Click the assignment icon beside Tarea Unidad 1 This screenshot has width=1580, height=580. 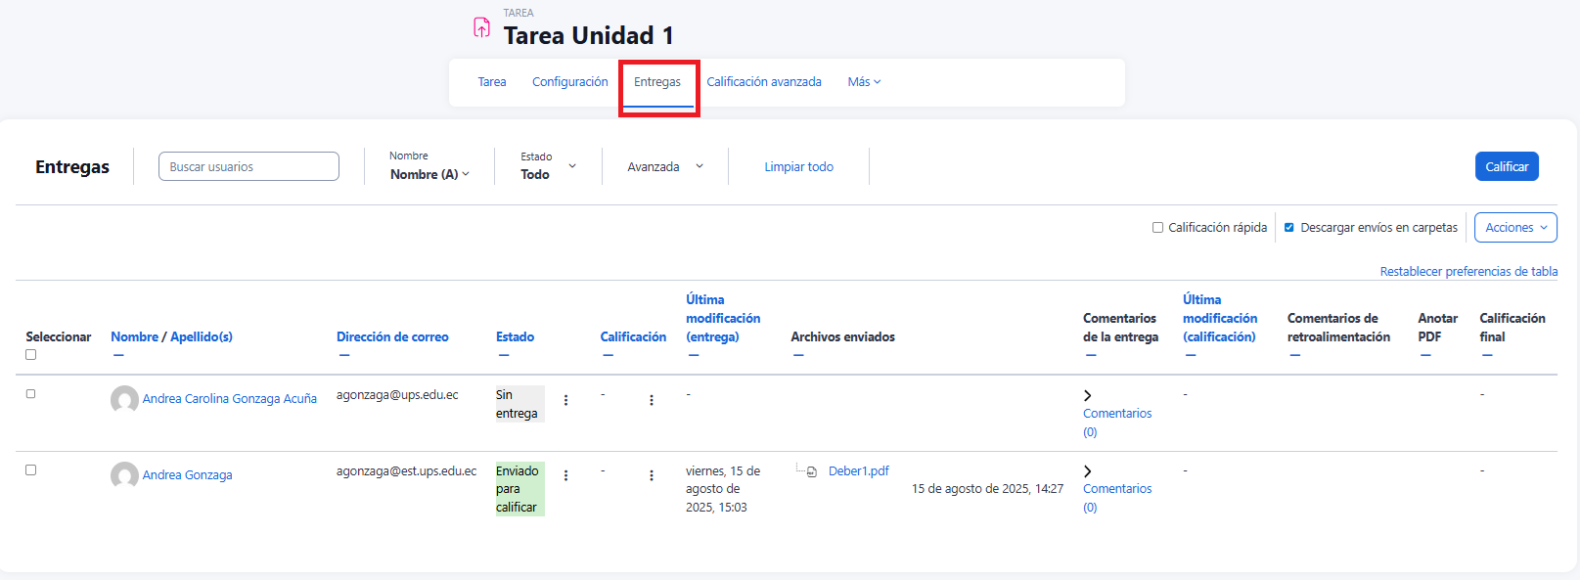click(x=481, y=27)
